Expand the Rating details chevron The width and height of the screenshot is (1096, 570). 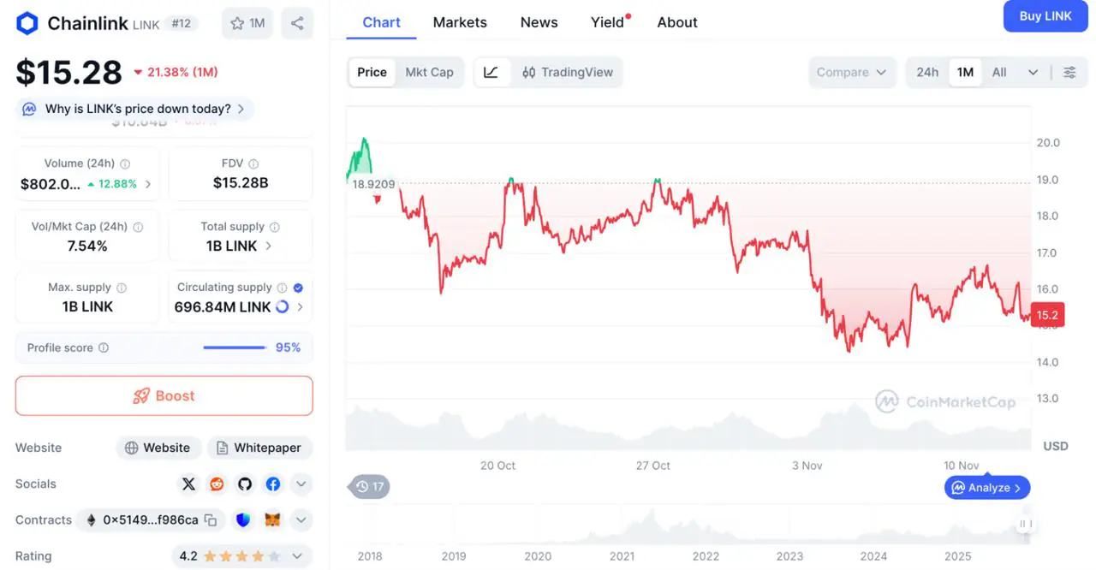tap(297, 556)
